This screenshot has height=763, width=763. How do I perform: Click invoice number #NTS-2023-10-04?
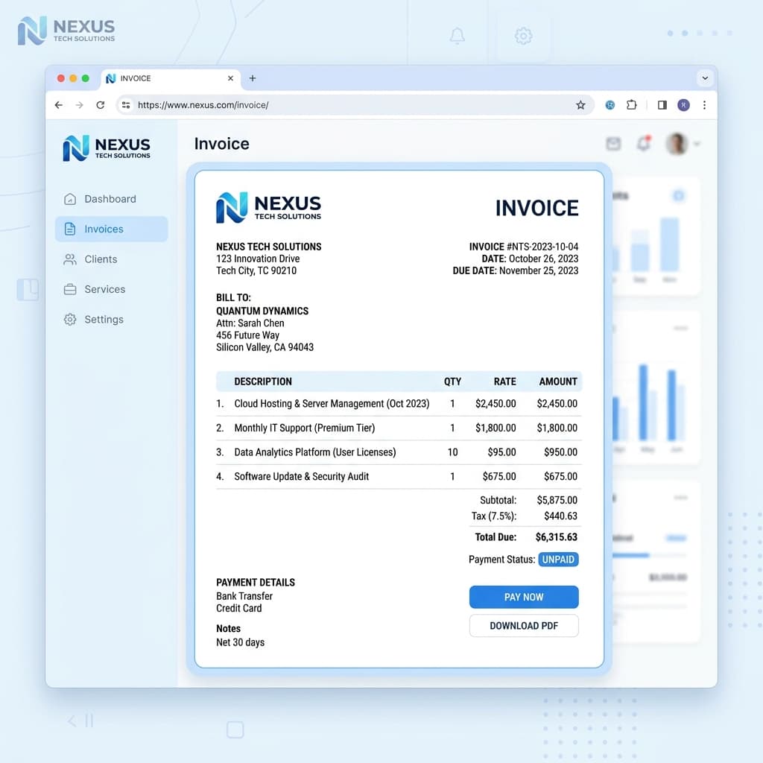[x=542, y=247]
